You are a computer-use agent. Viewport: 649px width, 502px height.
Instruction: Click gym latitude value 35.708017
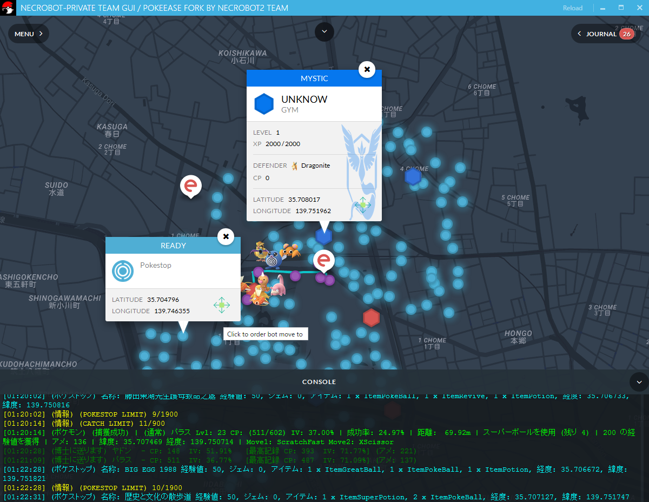(x=304, y=200)
